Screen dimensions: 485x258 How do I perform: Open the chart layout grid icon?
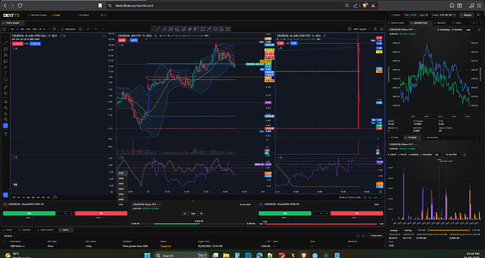pyautogui.click(x=80, y=29)
